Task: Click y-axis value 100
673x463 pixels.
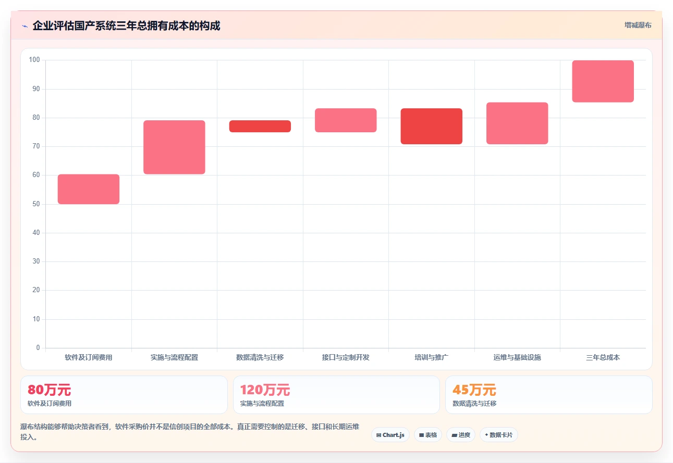Action: (x=34, y=60)
